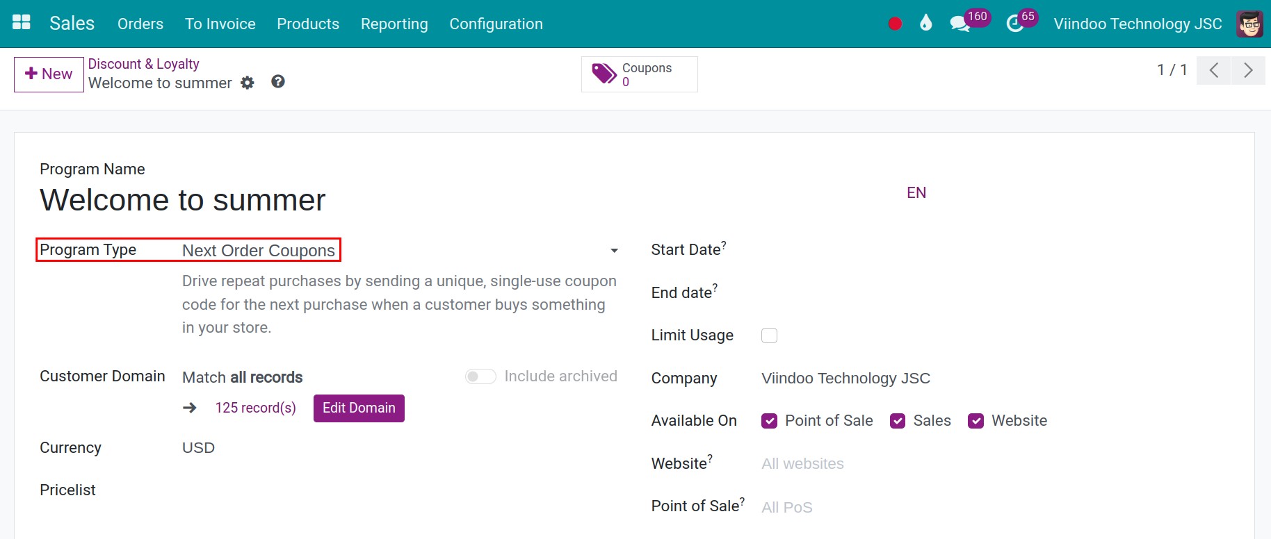
Task: Open the Company field
Action: coord(994,379)
